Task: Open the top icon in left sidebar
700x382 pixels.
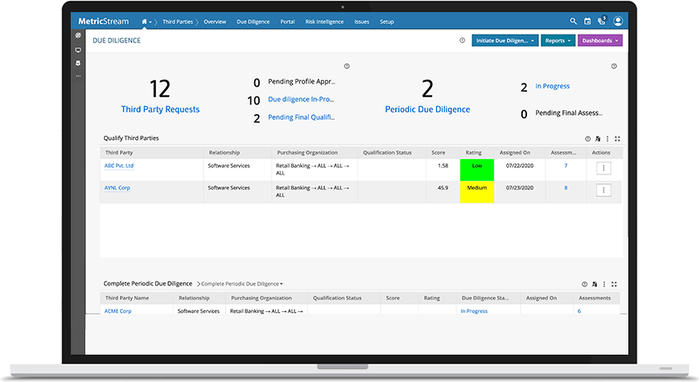Action: (x=78, y=36)
